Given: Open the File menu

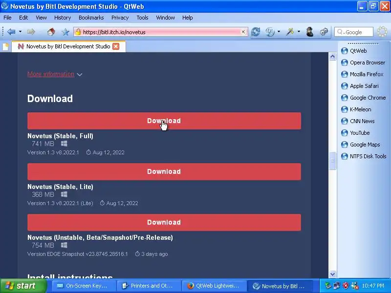Looking at the screenshot, I should (x=7, y=18).
